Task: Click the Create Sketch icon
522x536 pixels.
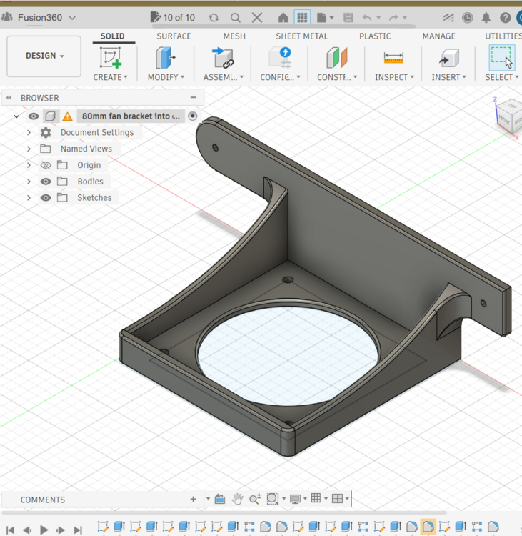Action: tap(111, 58)
